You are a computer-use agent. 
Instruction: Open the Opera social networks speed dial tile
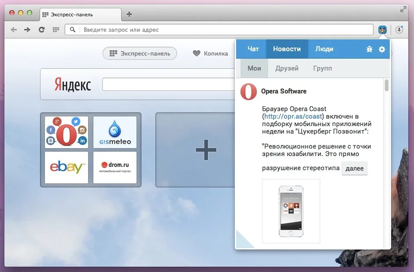click(67, 132)
